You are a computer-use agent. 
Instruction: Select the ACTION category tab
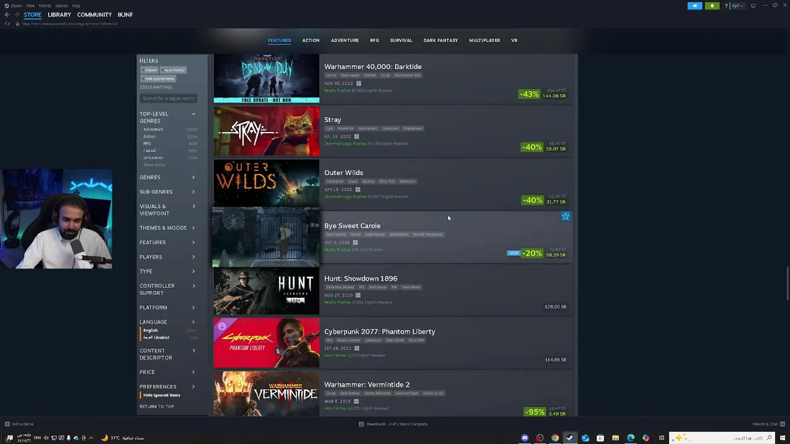tap(311, 40)
